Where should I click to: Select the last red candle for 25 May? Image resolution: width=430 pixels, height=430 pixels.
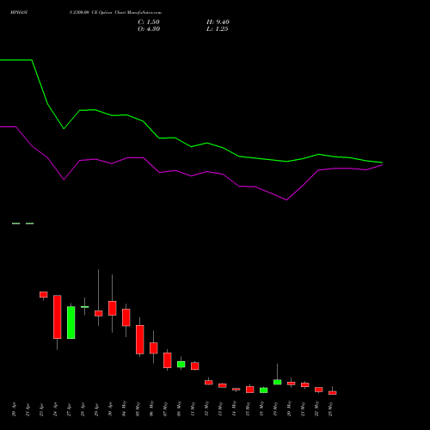[333, 393]
